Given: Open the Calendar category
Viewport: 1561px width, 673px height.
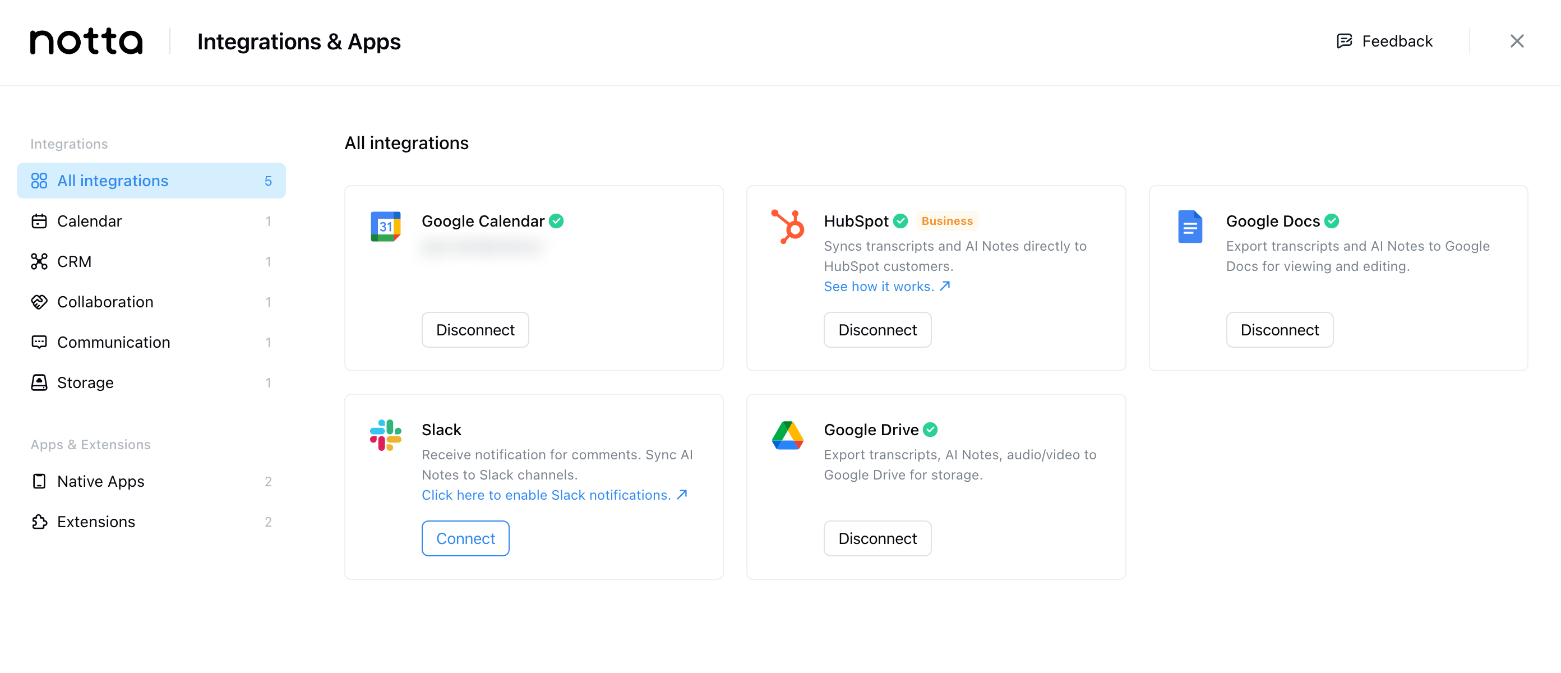Looking at the screenshot, I should click(151, 222).
